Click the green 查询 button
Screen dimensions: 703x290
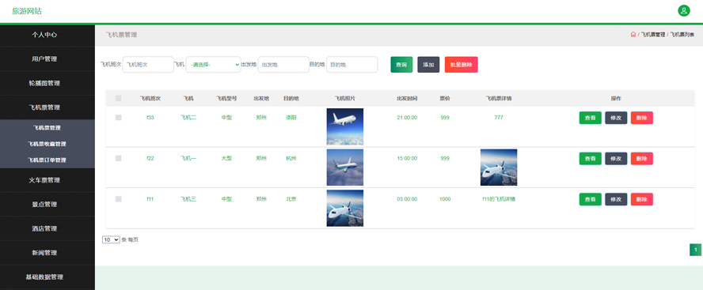tap(401, 65)
